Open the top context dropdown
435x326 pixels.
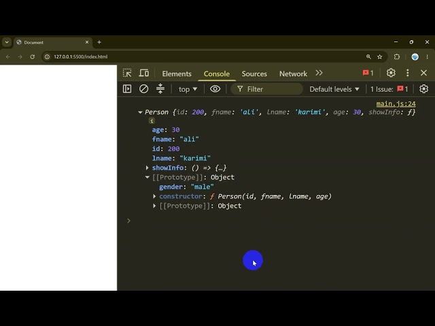tap(188, 89)
